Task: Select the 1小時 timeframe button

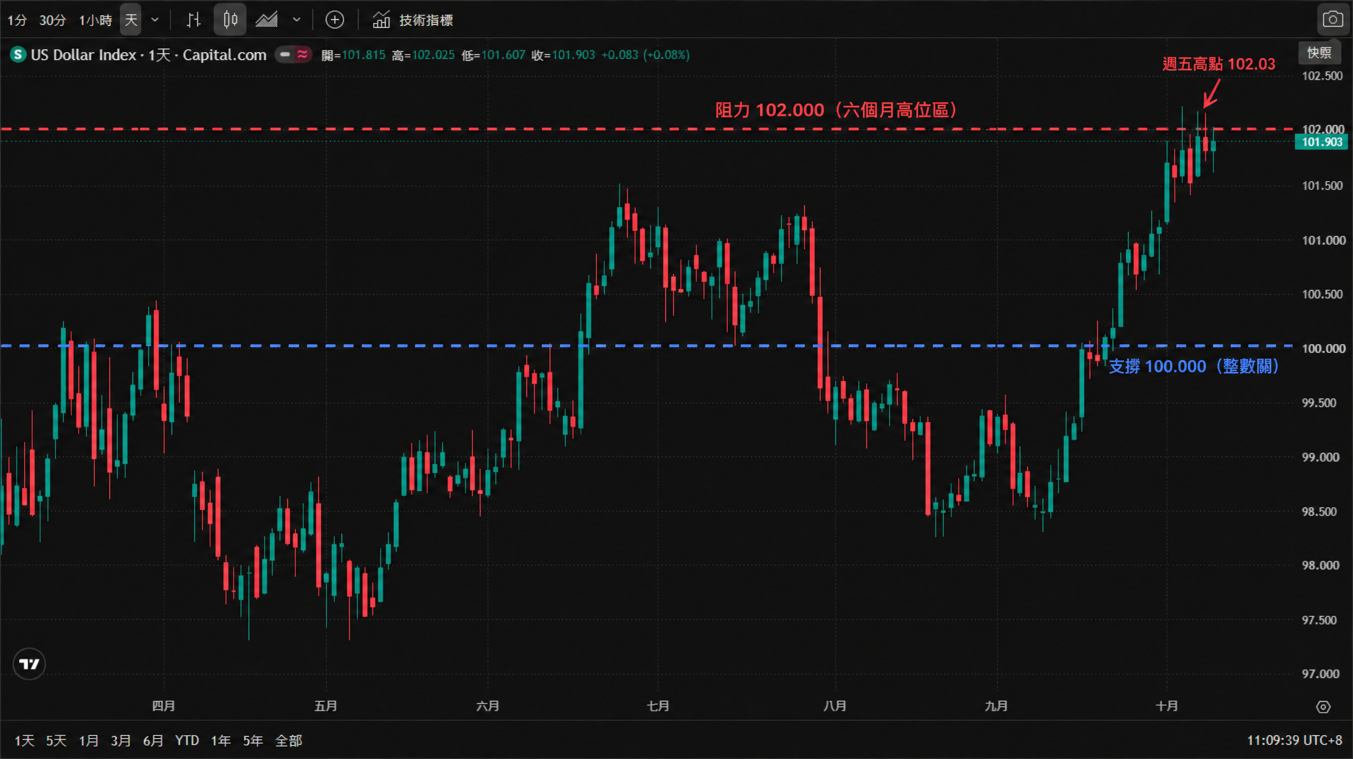Action: tap(95, 20)
